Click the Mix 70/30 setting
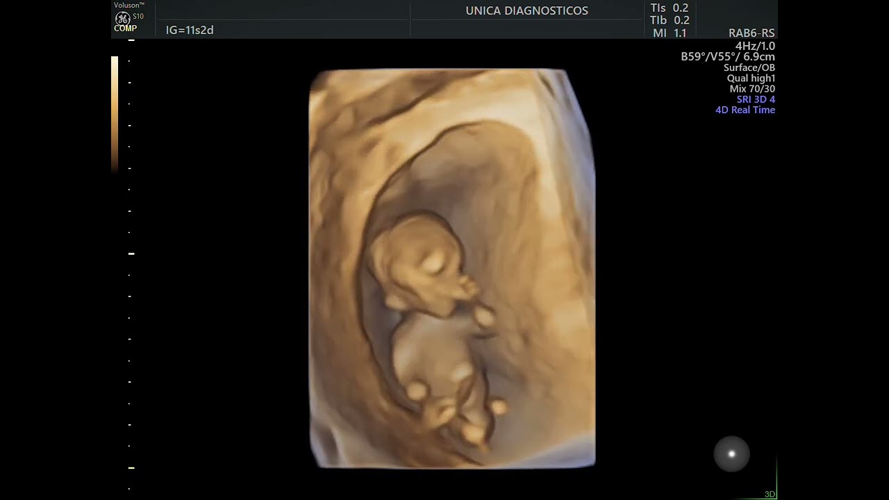Image resolution: width=889 pixels, height=500 pixels. coord(752,89)
